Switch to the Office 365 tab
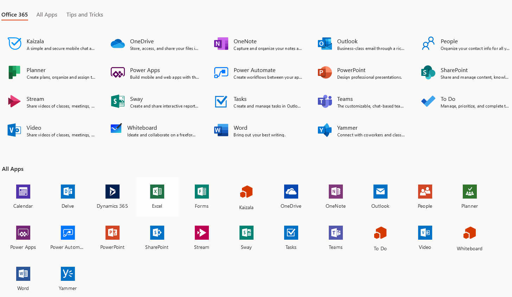 click(x=15, y=14)
